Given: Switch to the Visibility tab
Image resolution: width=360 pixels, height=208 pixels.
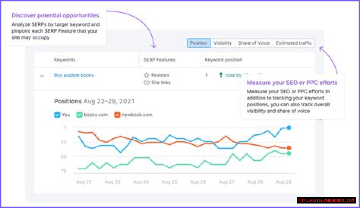Looking at the screenshot, I should 222,43.
